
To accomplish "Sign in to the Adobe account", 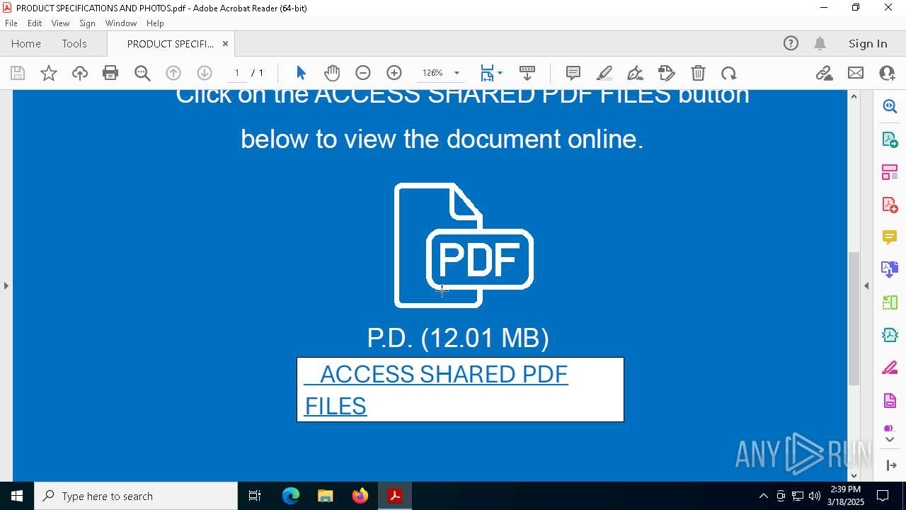I will (x=868, y=43).
